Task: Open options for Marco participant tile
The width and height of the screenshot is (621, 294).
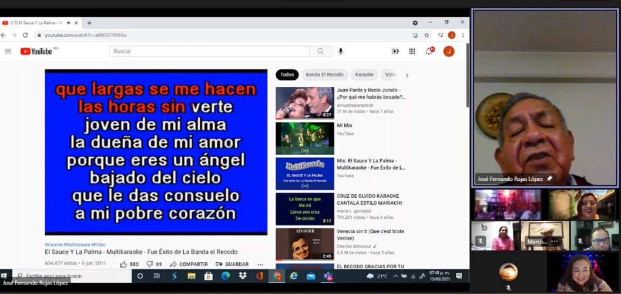Action: (555, 241)
